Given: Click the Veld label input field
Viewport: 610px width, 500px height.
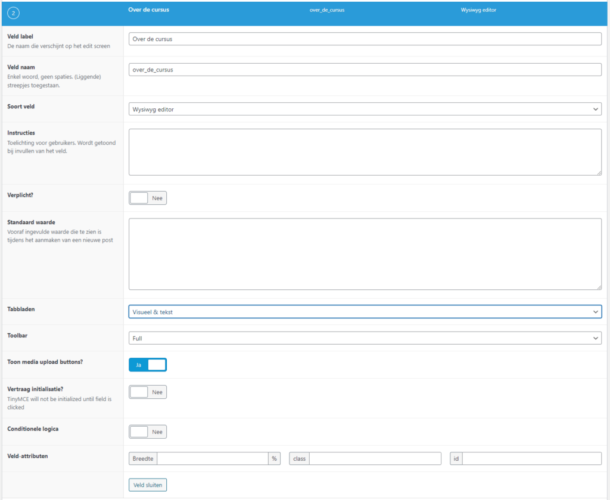Looking at the screenshot, I should tap(365, 39).
